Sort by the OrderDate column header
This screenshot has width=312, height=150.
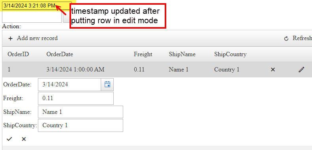pyautogui.click(x=60, y=54)
